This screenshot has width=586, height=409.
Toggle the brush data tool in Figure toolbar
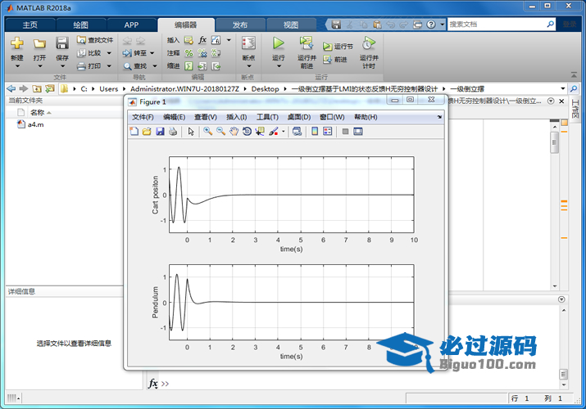(x=274, y=131)
